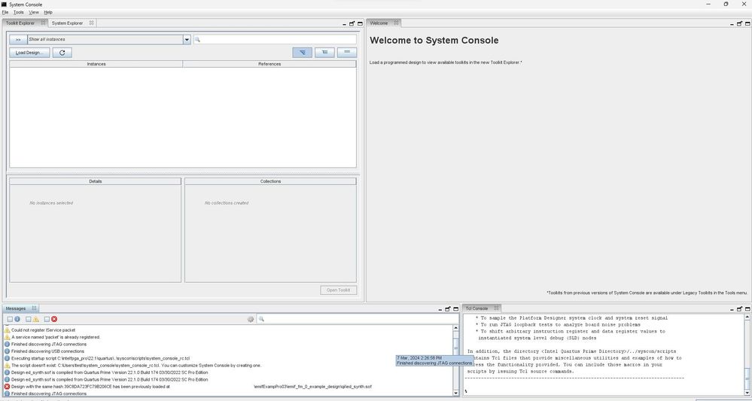Image resolution: width=752 pixels, height=401 pixels.
Task: Select message 'Finished discovering USB connections'
Action: [x=48, y=351]
